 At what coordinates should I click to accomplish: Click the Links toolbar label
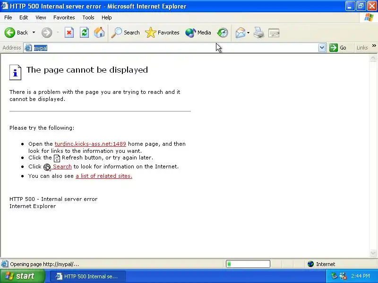click(362, 48)
